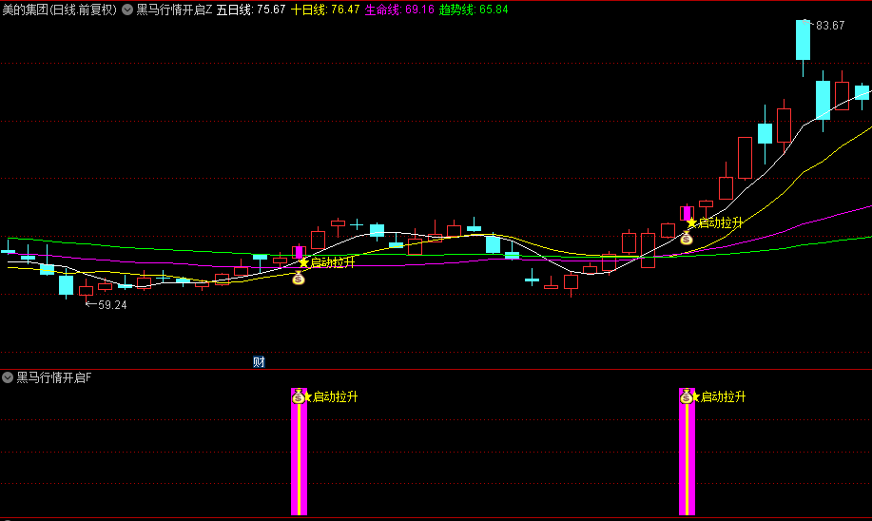The image size is (872, 521).
Task: Open the main chart indicator dropdown arrow
Action: (x=127, y=10)
